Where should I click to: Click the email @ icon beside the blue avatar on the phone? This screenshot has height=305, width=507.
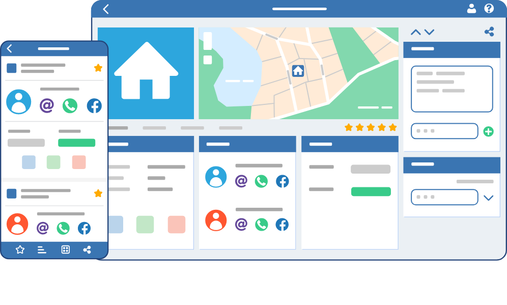point(46,105)
